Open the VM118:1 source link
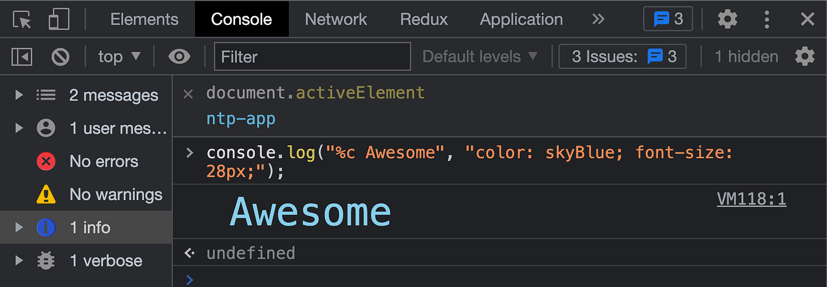Screen dimensions: 827x287 tap(751, 200)
